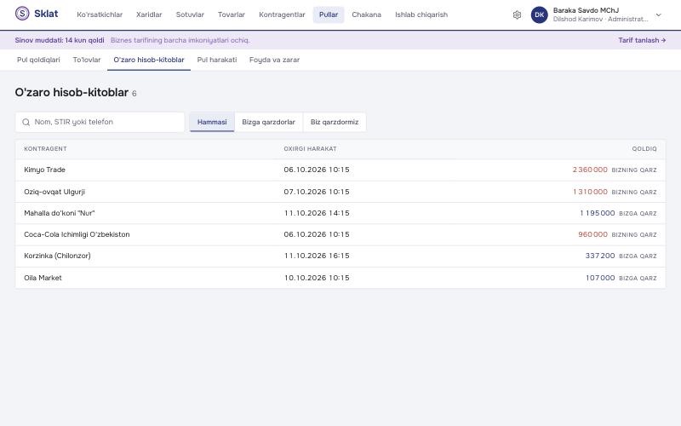Click the 107 000 balance amount
This screenshot has height=426, width=681.
pos(600,278)
